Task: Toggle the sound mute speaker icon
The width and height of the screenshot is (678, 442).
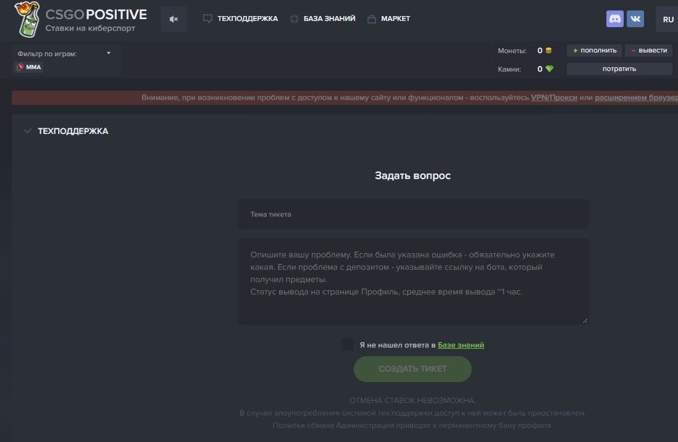Action: coord(174,19)
